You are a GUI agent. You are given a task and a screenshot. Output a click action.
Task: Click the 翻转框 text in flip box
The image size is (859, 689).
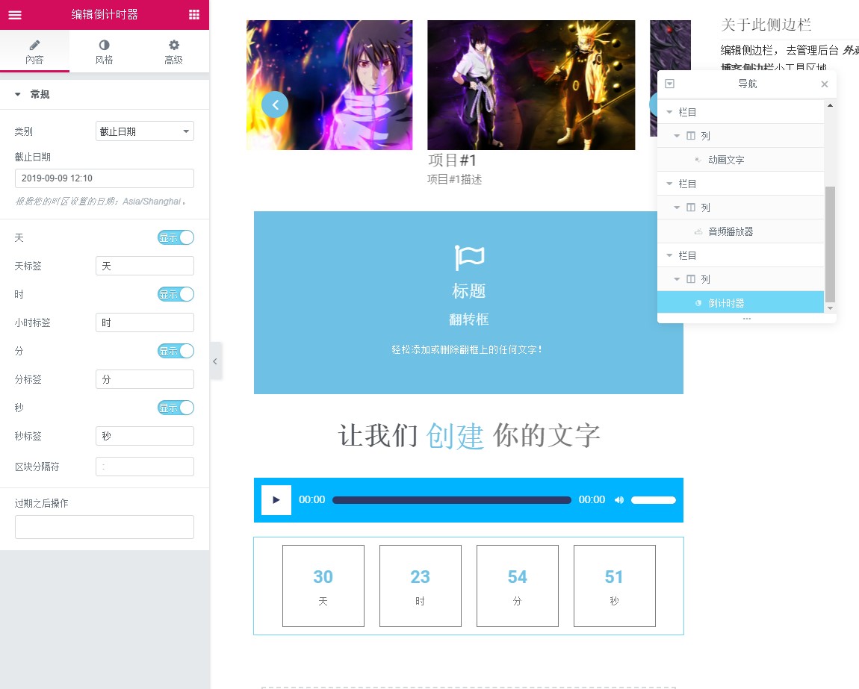(x=469, y=319)
